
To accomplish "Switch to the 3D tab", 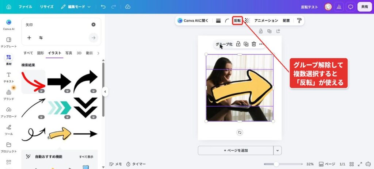I will pos(79,53).
